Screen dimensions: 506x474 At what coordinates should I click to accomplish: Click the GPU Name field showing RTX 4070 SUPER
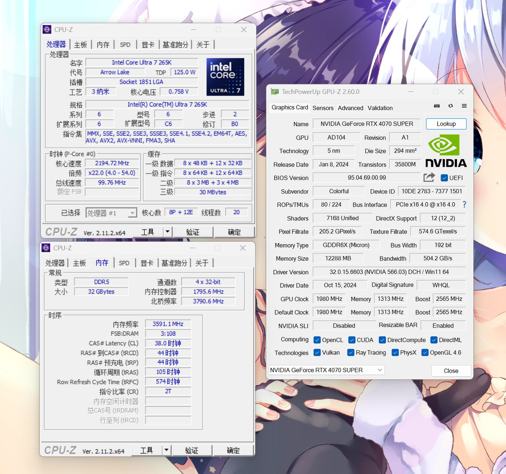(367, 124)
